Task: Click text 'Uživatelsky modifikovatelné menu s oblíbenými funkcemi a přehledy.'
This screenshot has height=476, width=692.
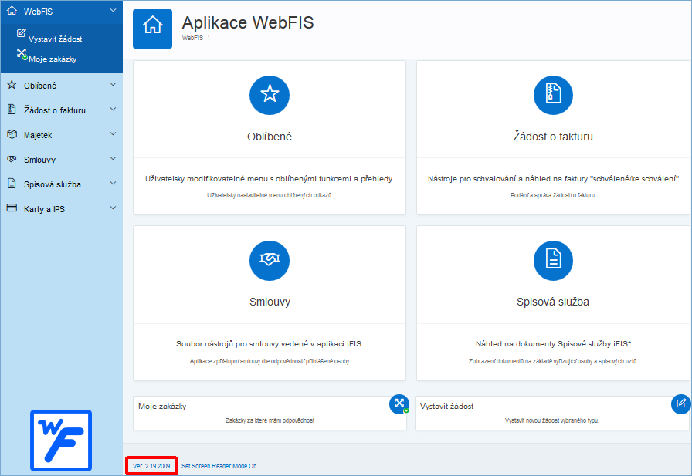Action: coord(270,179)
